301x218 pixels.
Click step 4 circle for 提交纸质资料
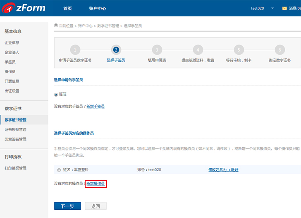tap(198, 50)
